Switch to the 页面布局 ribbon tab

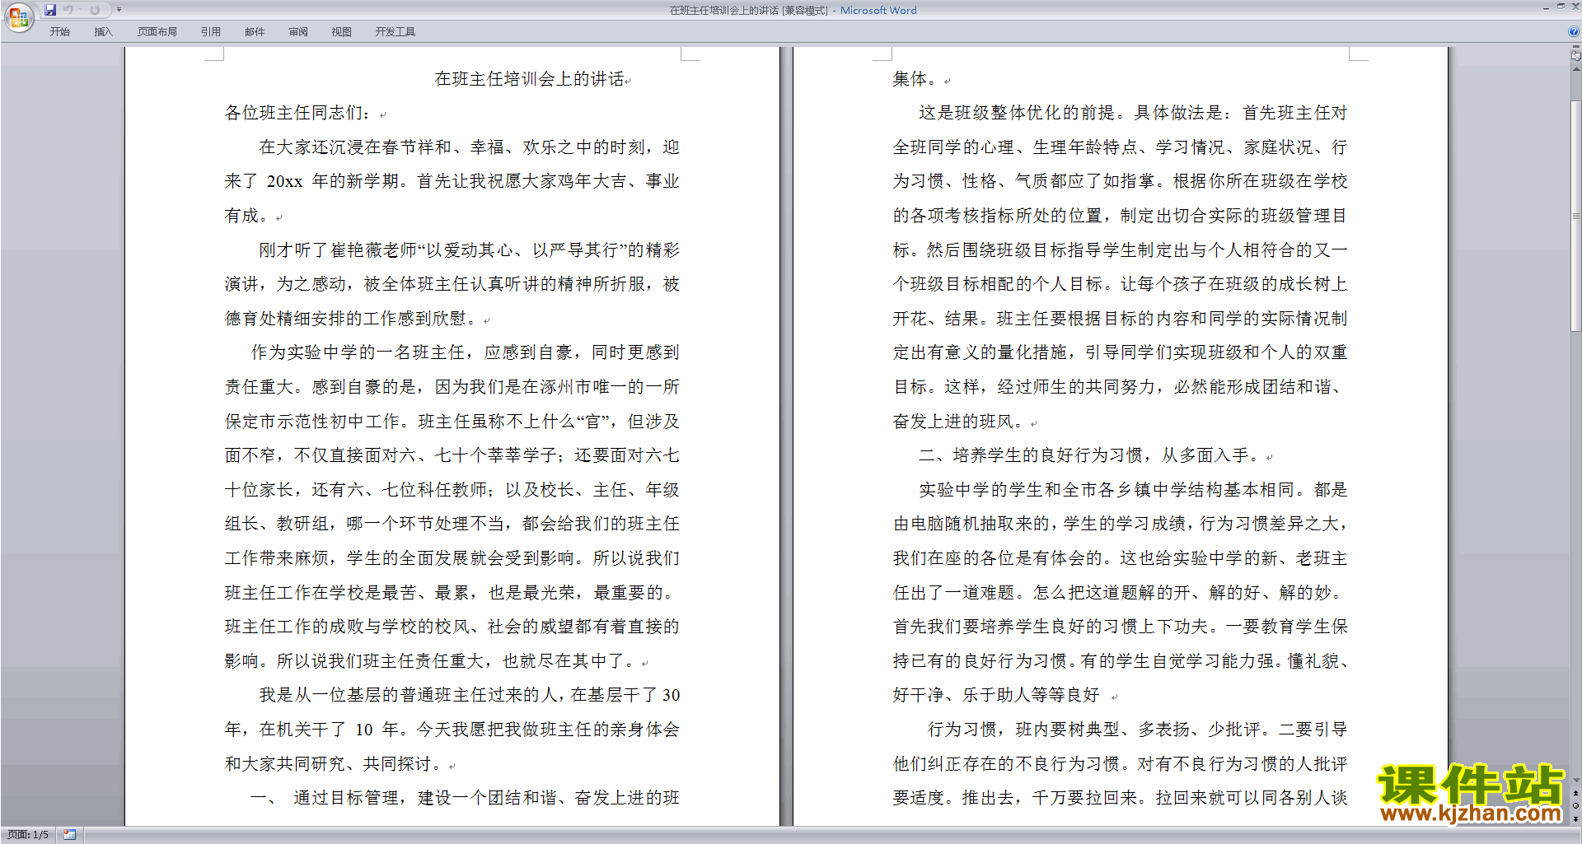157,31
